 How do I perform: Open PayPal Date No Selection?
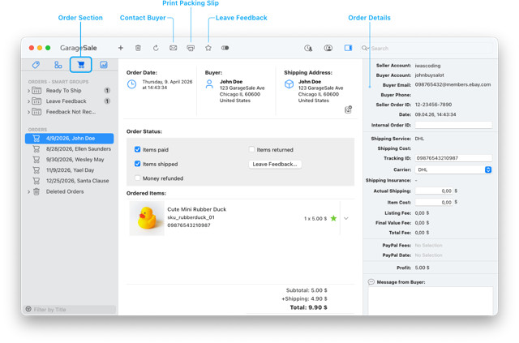(429, 255)
